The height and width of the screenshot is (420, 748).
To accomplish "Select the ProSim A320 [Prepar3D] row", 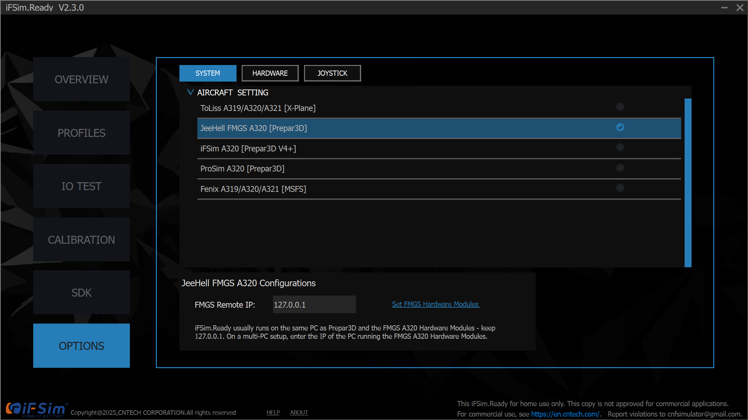I will click(439, 169).
